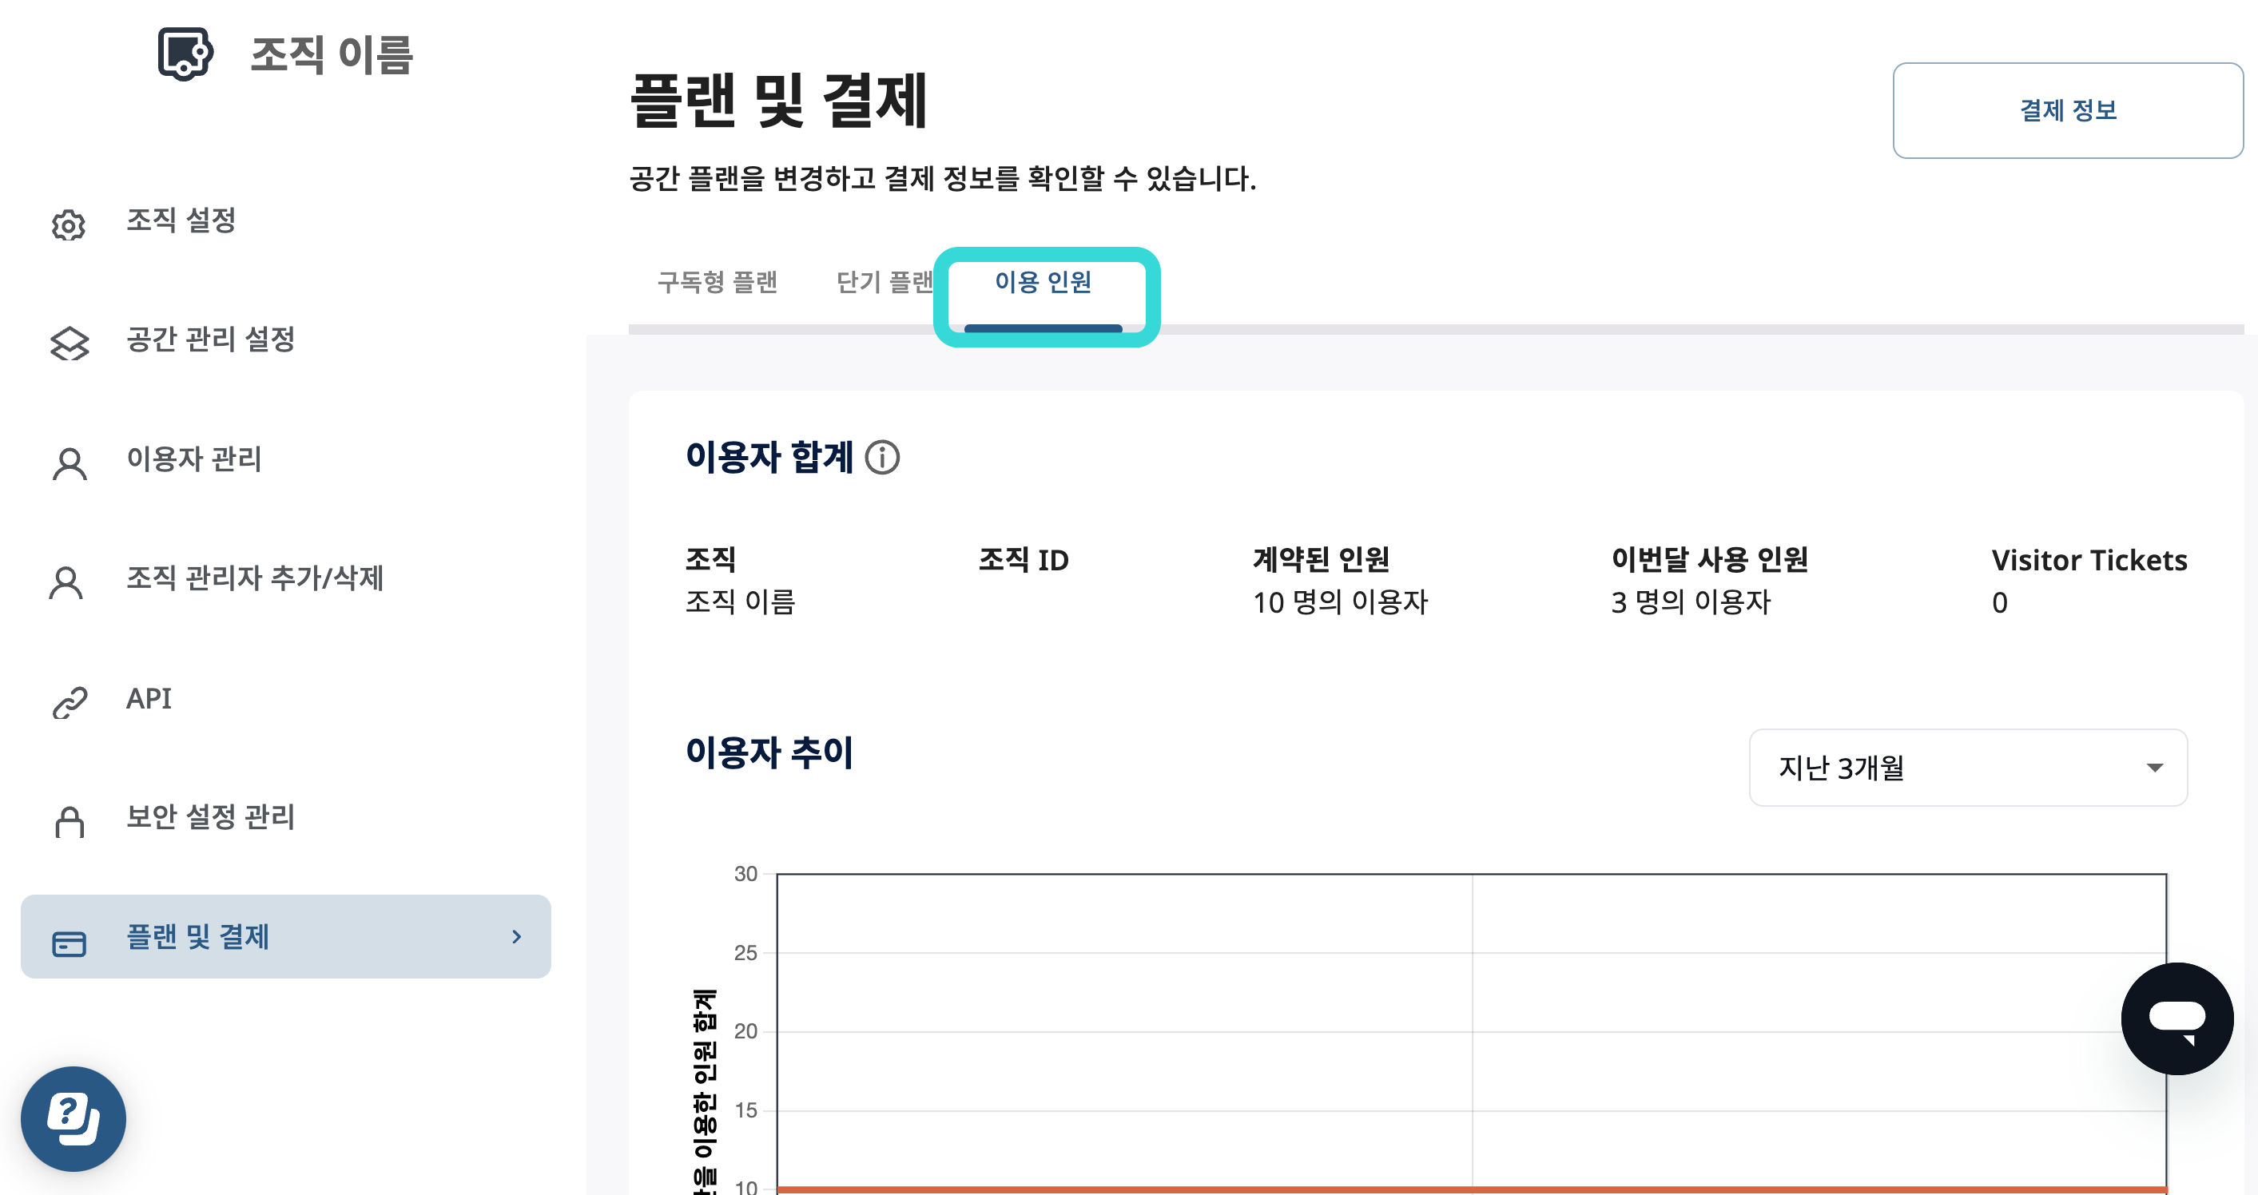The image size is (2258, 1195).
Task: Click the info icon next to 이용자 합계
Action: tap(883, 458)
